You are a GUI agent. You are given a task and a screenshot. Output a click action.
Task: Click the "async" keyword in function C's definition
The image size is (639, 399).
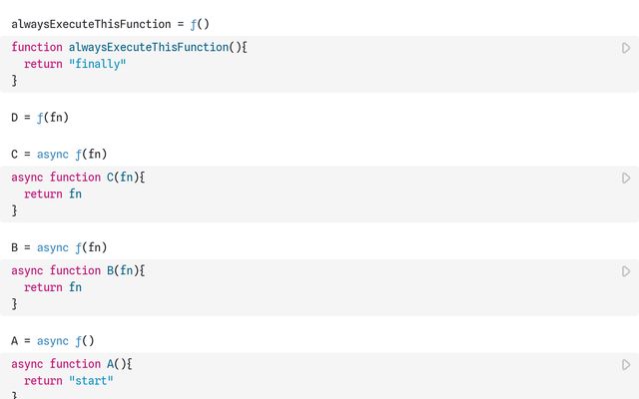[27, 178]
